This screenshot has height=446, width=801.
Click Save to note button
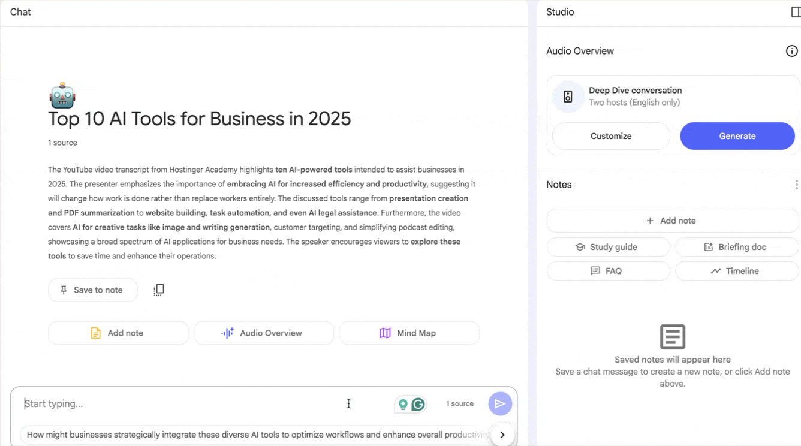click(x=92, y=290)
